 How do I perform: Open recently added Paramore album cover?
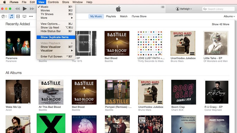point(18,43)
